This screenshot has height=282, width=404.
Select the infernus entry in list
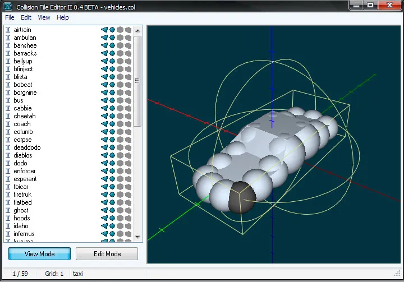[x=24, y=234]
